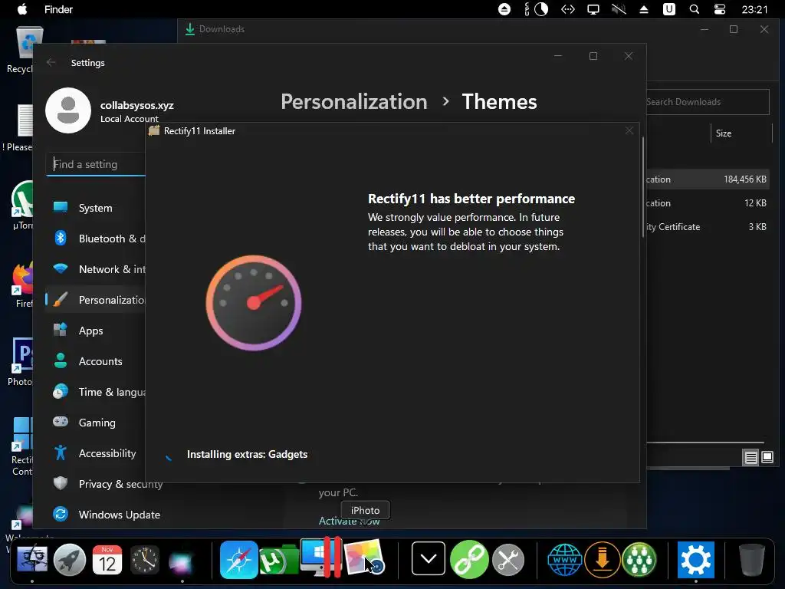Select the 12 KB file row
The width and height of the screenshot is (785, 589).
pyautogui.click(x=707, y=202)
